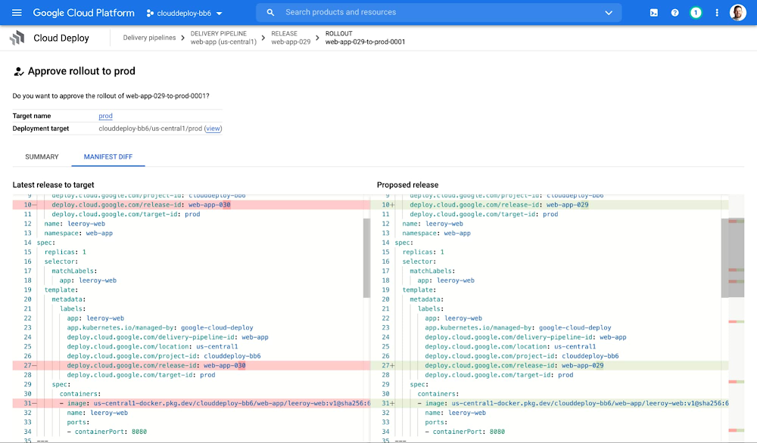Screen dimensions: 757x443
Task: Activate Cloud Shell terminal icon
Action: point(654,13)
